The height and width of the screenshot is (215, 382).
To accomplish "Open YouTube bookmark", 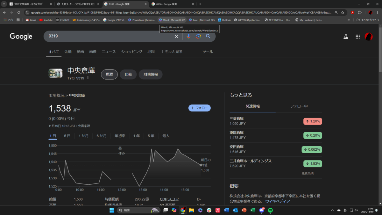I will coord(46,20).
